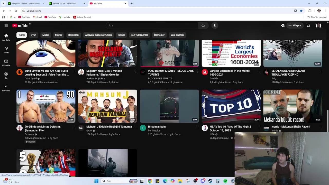Open Shorts in sidebar

(x=6, y=50)
